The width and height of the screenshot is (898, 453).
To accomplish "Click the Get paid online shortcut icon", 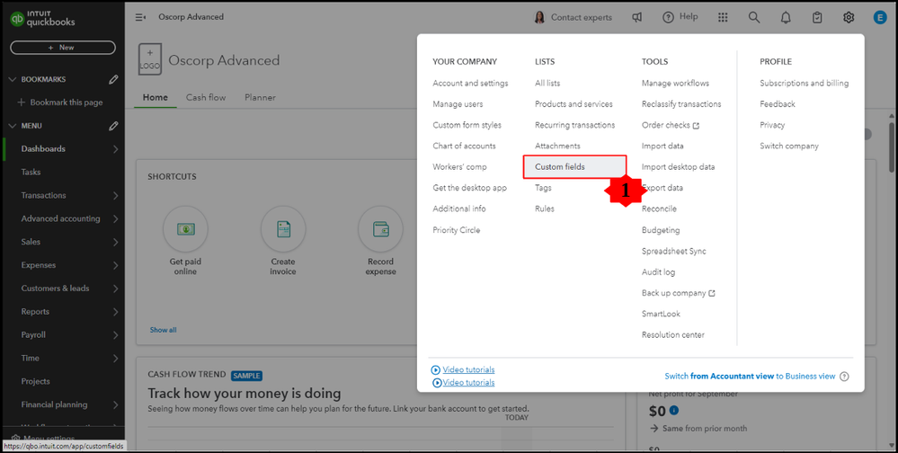I will (185, 229).
